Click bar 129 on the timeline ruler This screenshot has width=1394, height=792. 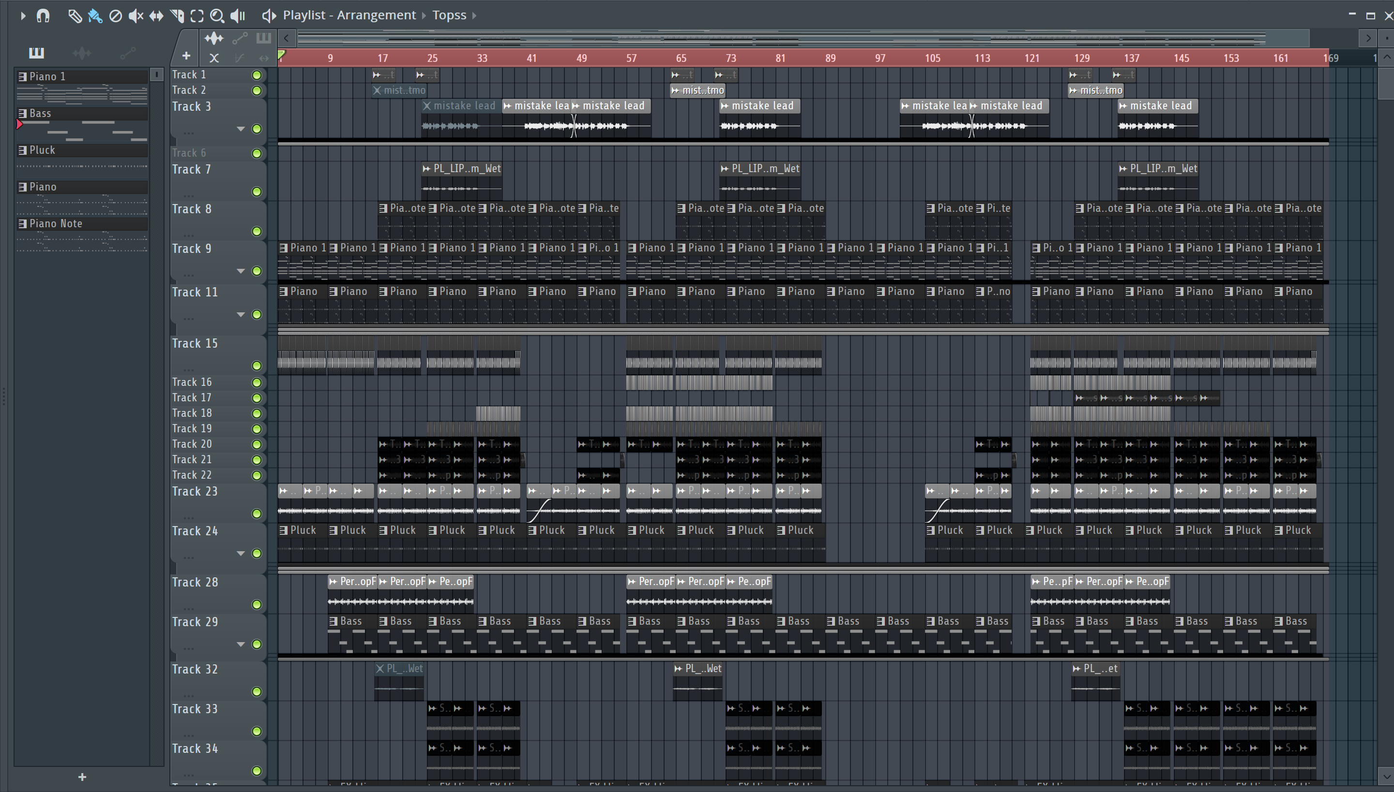[1081, 58]
